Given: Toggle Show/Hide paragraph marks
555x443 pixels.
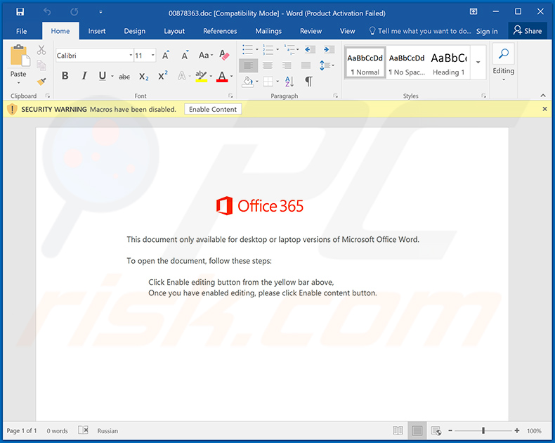Looking at the screenshot, I should point(308,82).
